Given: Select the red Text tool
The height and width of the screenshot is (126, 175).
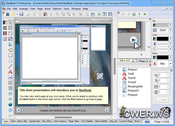Looking at the screenshot, I should tap(10, 72).
